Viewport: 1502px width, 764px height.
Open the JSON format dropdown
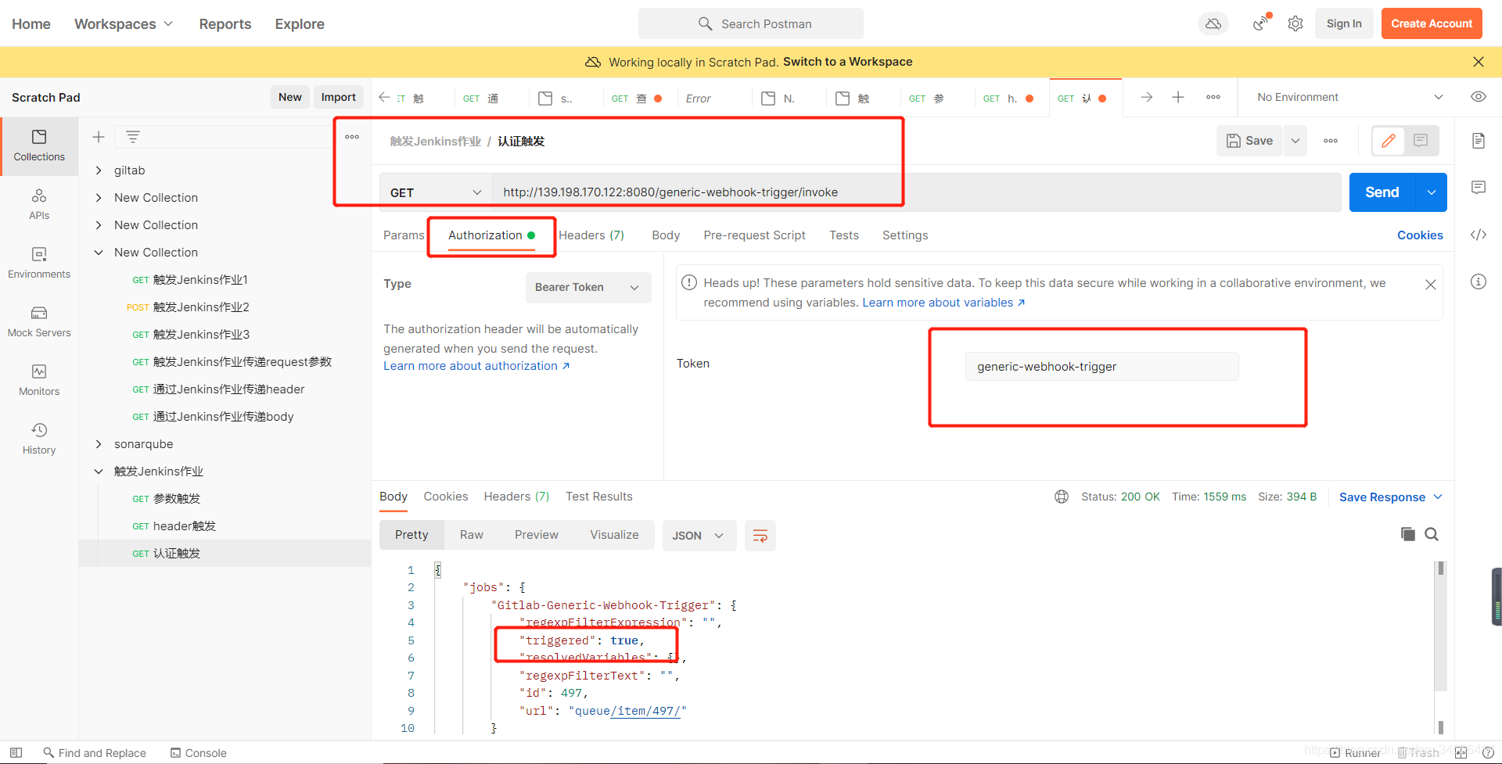click(x=699, y=536)
